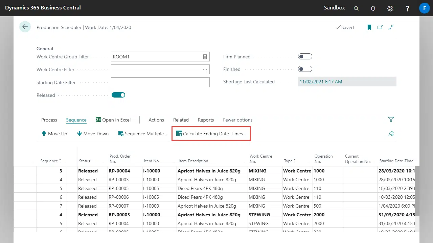The image size is (433, 243).
Task: Click the Type column header
Action: 290,161
